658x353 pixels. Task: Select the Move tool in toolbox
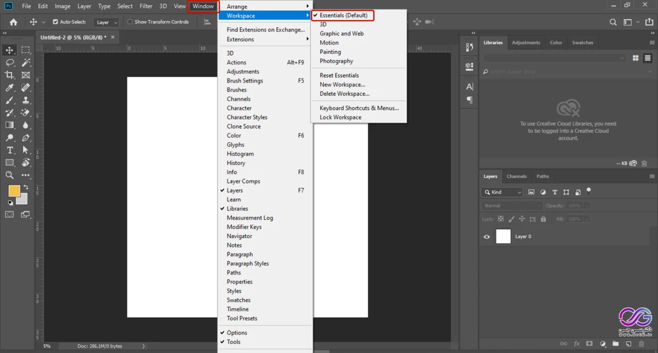(x=9, y=50)
